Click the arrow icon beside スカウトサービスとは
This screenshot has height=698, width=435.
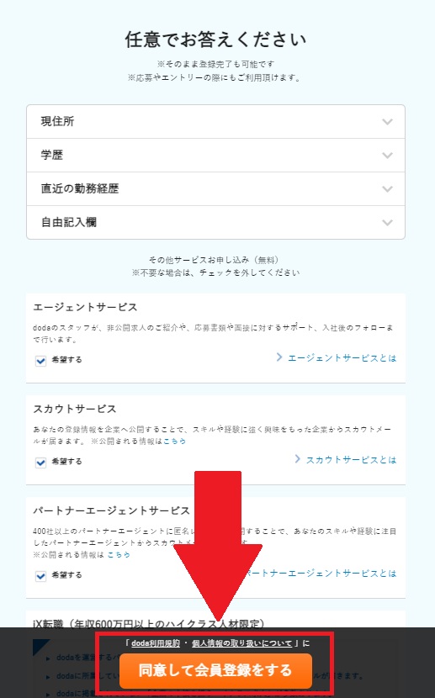tap(297, 459)
